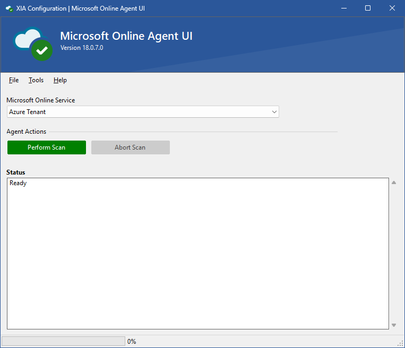The width and height of the screenshot is (405, 348).
Task: Select the Microsoft Online Service combo box
Action: (138, 112)
